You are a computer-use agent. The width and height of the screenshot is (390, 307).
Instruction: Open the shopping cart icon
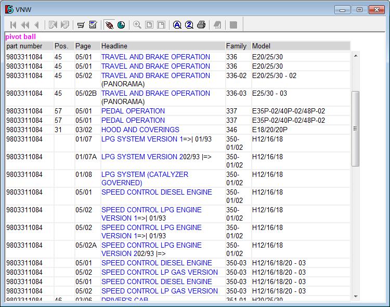coord(81,25)
